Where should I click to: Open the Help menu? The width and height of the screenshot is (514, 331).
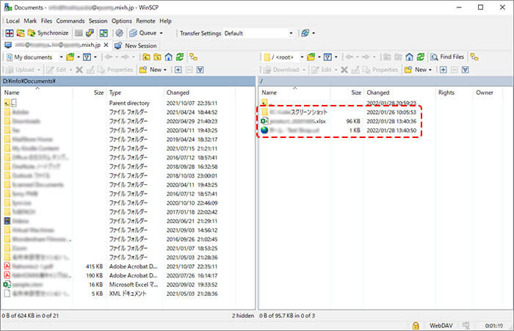(x=165, y=21)
